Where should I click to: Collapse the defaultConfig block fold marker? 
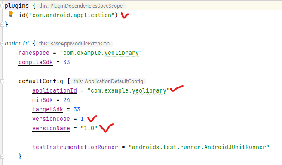pos(2,81)
